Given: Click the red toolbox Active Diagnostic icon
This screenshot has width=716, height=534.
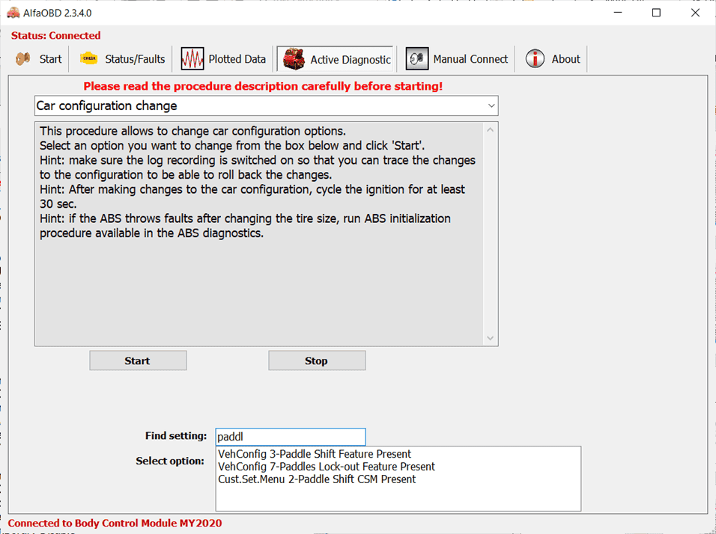Looking at the screenshot, I should 294,59.
